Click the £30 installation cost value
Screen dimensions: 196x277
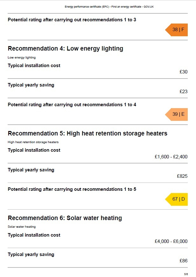184,72
